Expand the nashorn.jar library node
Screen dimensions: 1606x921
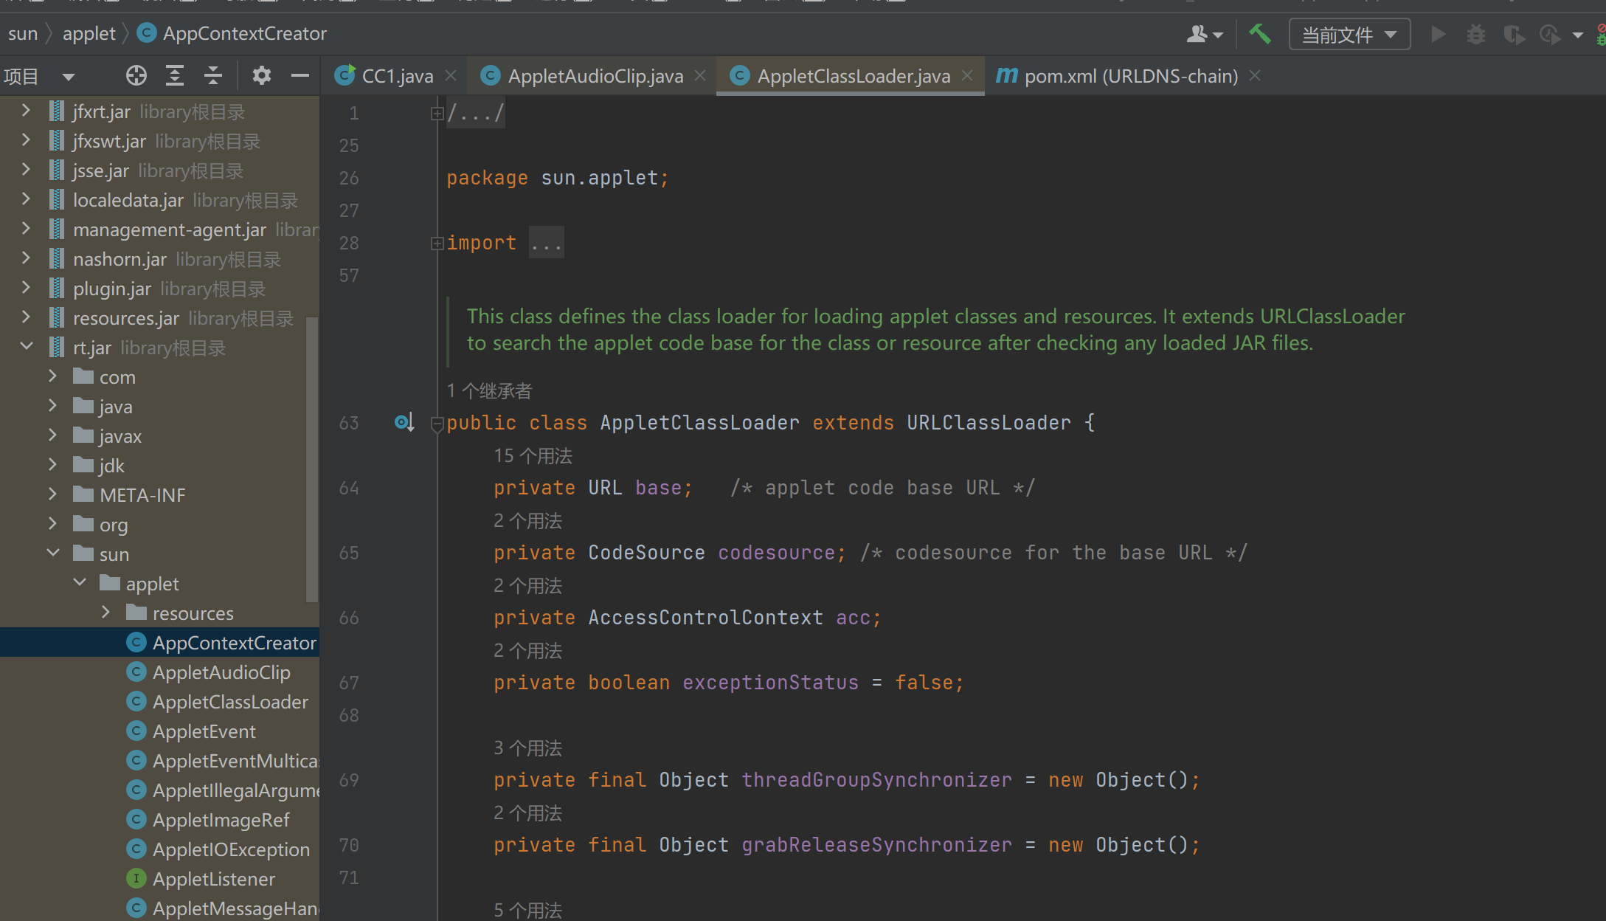[x=26, y=258]
